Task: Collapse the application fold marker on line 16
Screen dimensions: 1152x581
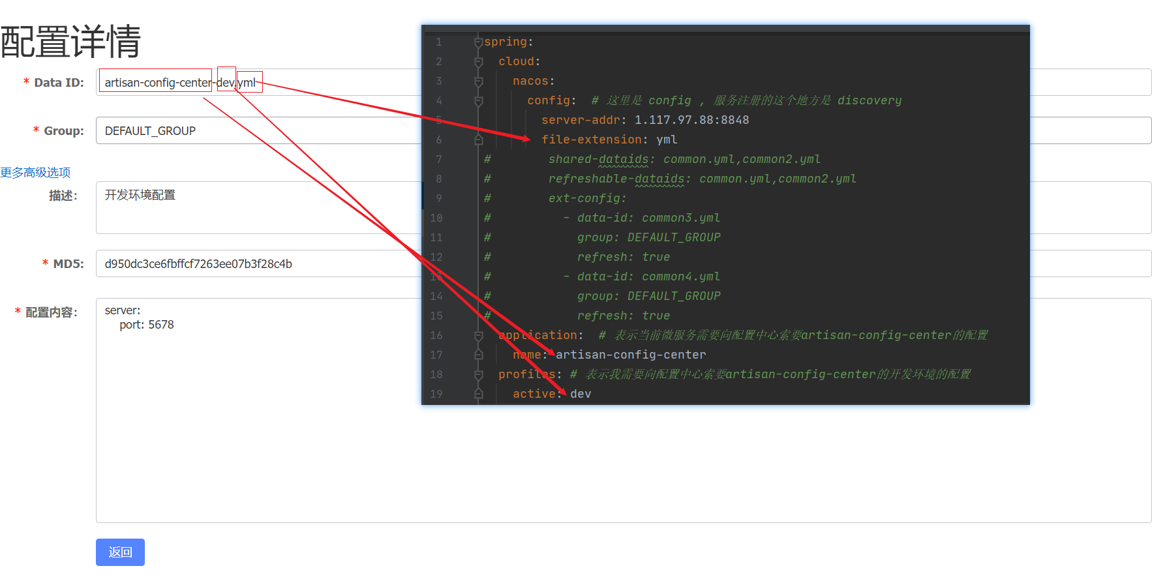Action: pyautogui.click(x=478, y=335)
